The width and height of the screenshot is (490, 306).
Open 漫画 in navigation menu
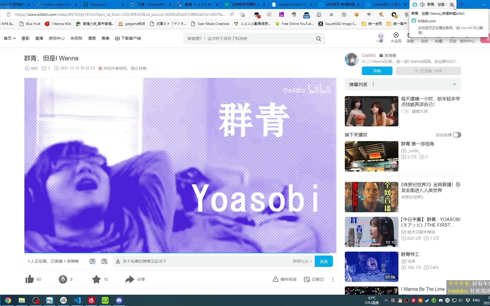pyautogui.click(x=92, y=38)
